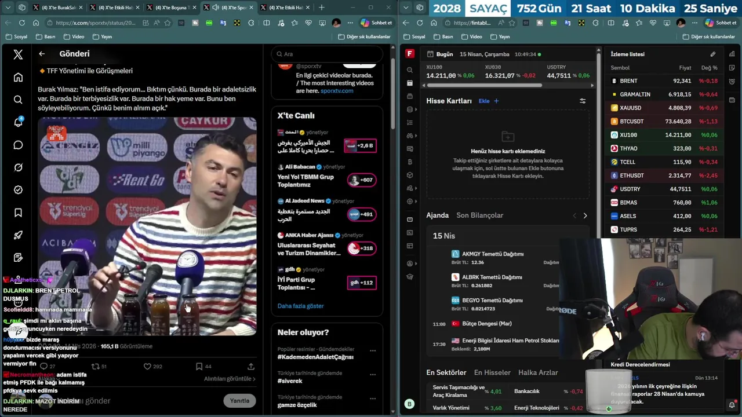Go back using Gönderi back arrow
Image resolution: width=742 pixels, height=417 pixels.
coord(42,54)
